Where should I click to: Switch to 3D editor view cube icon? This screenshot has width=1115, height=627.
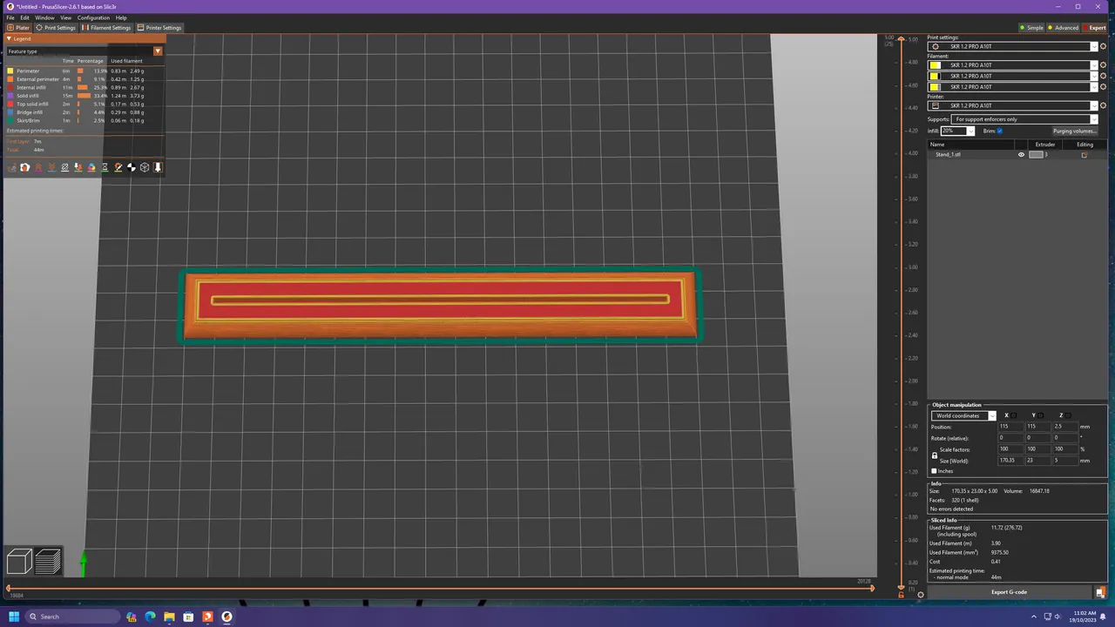pyautogui.click(x=19, y=562)
